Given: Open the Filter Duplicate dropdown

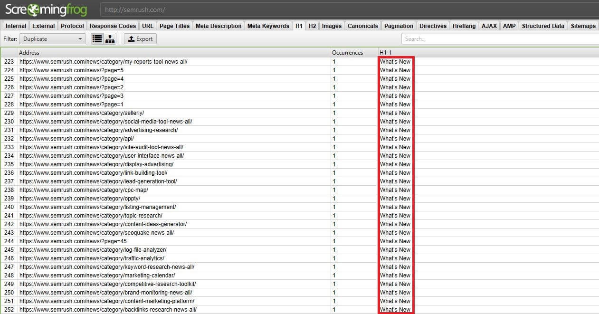Looking at the screenshot, I should (x=53, y=39).
